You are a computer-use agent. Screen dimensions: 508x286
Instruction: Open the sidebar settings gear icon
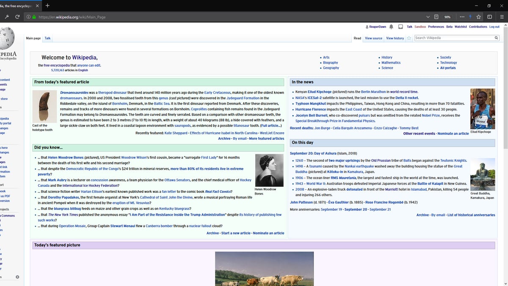[17, 277]
